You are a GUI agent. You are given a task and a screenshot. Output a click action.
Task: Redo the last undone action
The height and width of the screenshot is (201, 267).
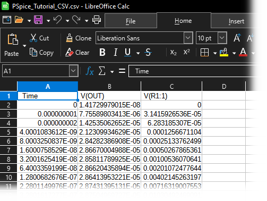pos(76,20)
